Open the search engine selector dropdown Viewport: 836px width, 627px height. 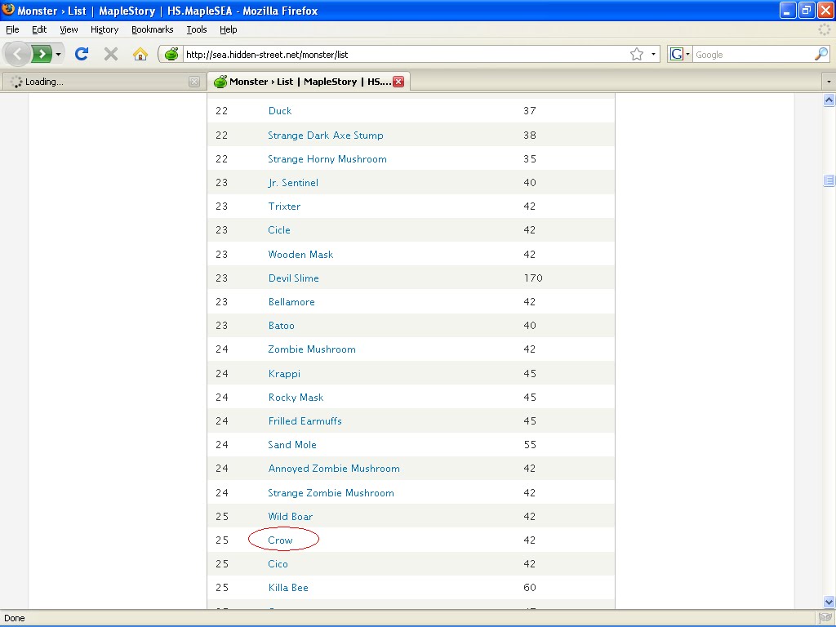click(x=680, y=54)
